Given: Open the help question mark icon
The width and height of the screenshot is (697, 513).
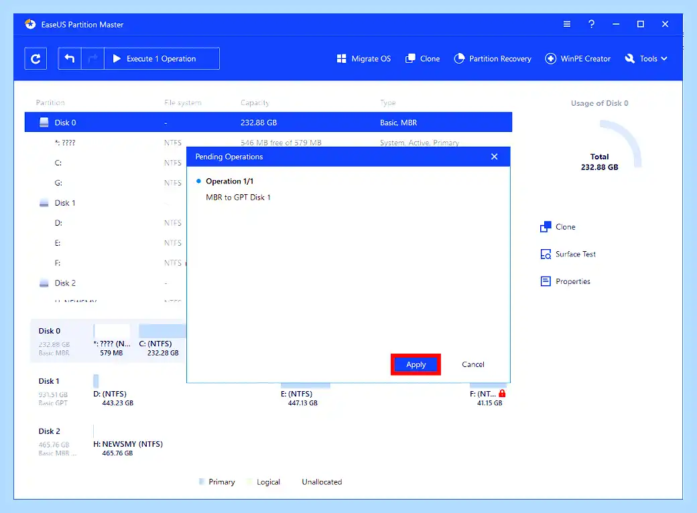Looking at the screenshot, I should pyautogui.click(x=591, y=24).
